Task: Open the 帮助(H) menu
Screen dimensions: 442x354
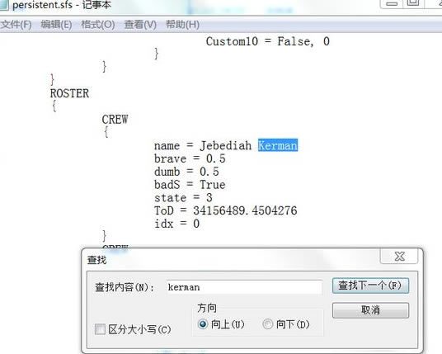Action: tap(182, 25)
